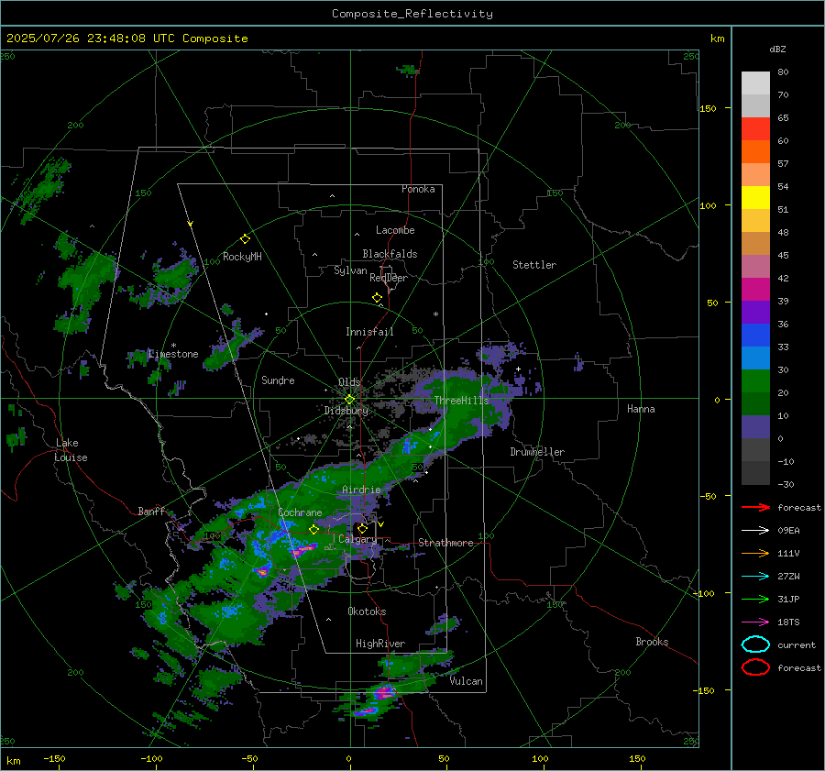The image size is (825, 771).
Task: Click the yellow radar site marker at Olds
Action: 349,399
